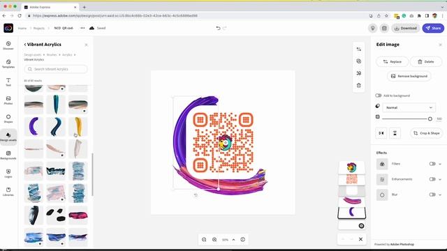Open the Shapes sidebar section
This screenshot has height=251, width=447.
[8, 119]
